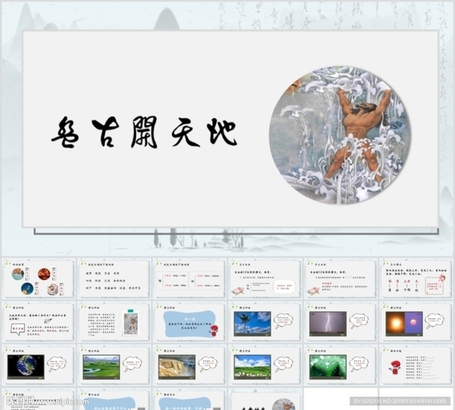Click the thought bubble beside Earth photo
The height and width of the screenshot is (410, 455).
[x=57, y=364]
